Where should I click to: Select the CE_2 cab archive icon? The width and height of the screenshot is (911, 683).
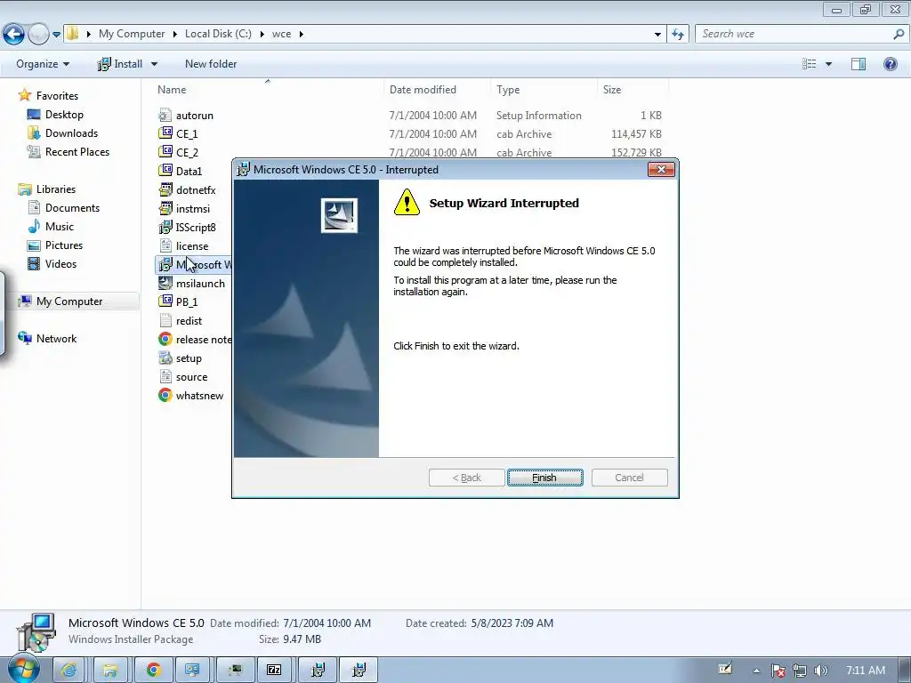coord(165,152)
